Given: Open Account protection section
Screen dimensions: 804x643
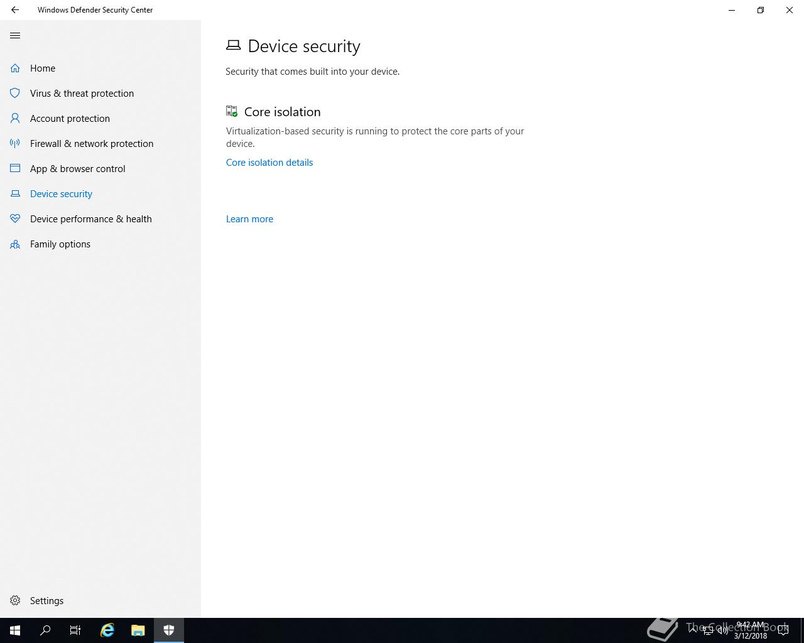Looking at the screenshot, I should 70,118.
